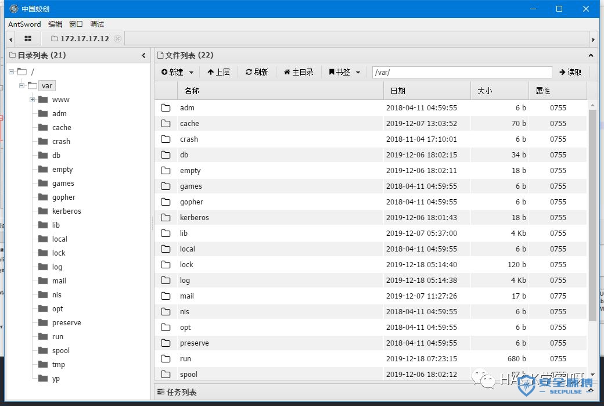The image size is (604, 406).
Task: Click date 2019-12-07 11:27:26 of mail
Action: pos(422,296)
